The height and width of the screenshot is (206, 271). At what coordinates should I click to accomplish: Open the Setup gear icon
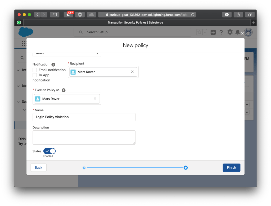tap(230, 32)
